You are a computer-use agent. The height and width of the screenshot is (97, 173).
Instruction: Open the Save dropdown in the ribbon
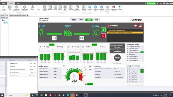10,11
